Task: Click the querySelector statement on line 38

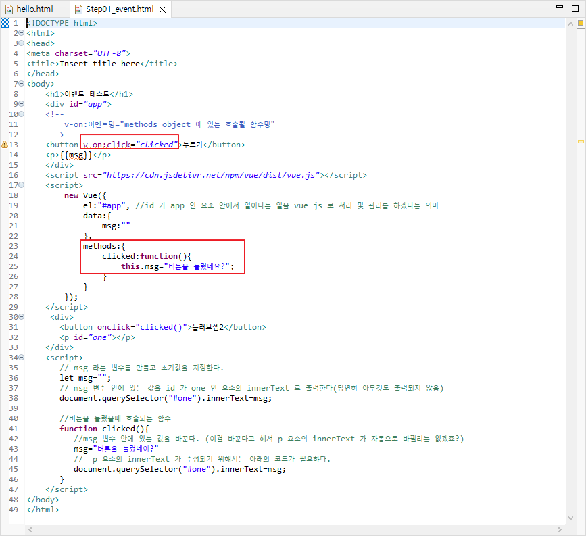Action: (x=166, y=398)
